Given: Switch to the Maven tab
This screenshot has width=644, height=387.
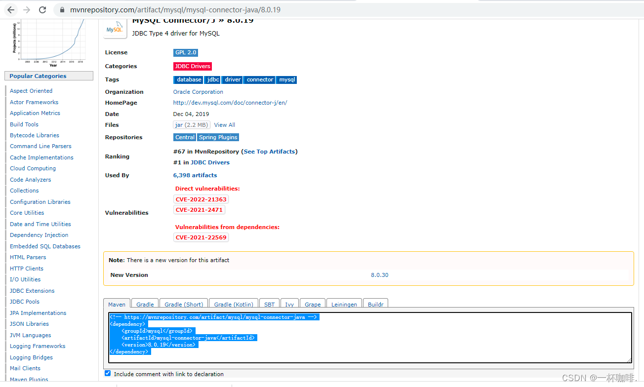Looking at the screenshot, I should coord(117,304).
